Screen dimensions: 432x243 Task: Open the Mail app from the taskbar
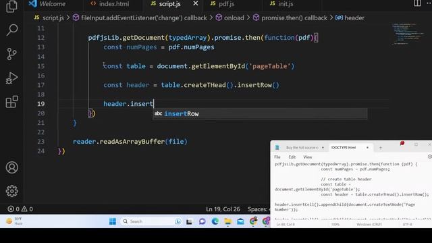click(x=240, y=221)
